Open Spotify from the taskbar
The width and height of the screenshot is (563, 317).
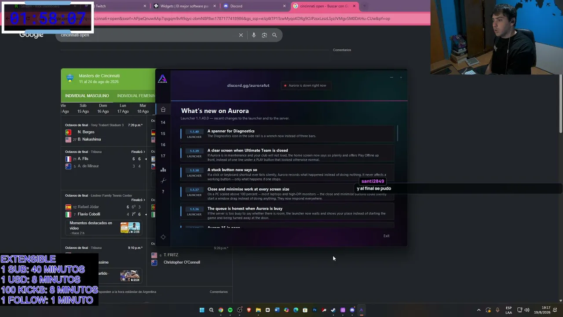230,310
